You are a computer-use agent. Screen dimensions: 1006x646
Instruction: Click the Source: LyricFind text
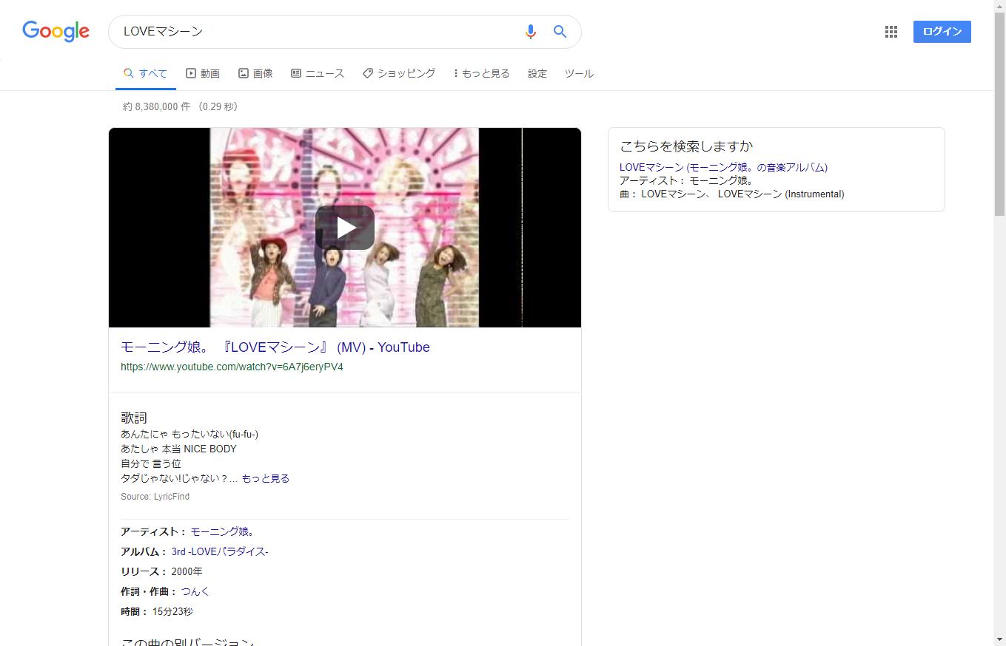155,497
